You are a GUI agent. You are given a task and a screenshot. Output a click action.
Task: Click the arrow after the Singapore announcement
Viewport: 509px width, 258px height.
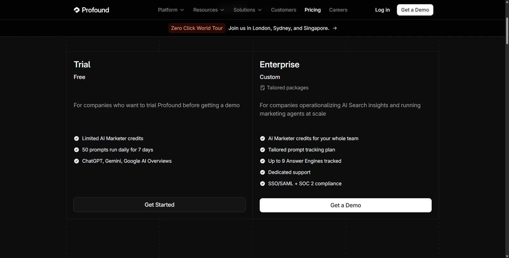click(335, 28)
